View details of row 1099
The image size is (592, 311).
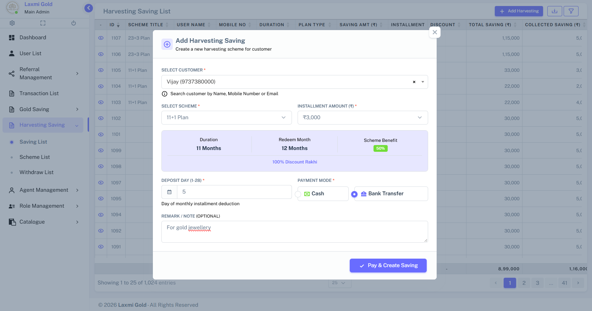pos(101,150)
